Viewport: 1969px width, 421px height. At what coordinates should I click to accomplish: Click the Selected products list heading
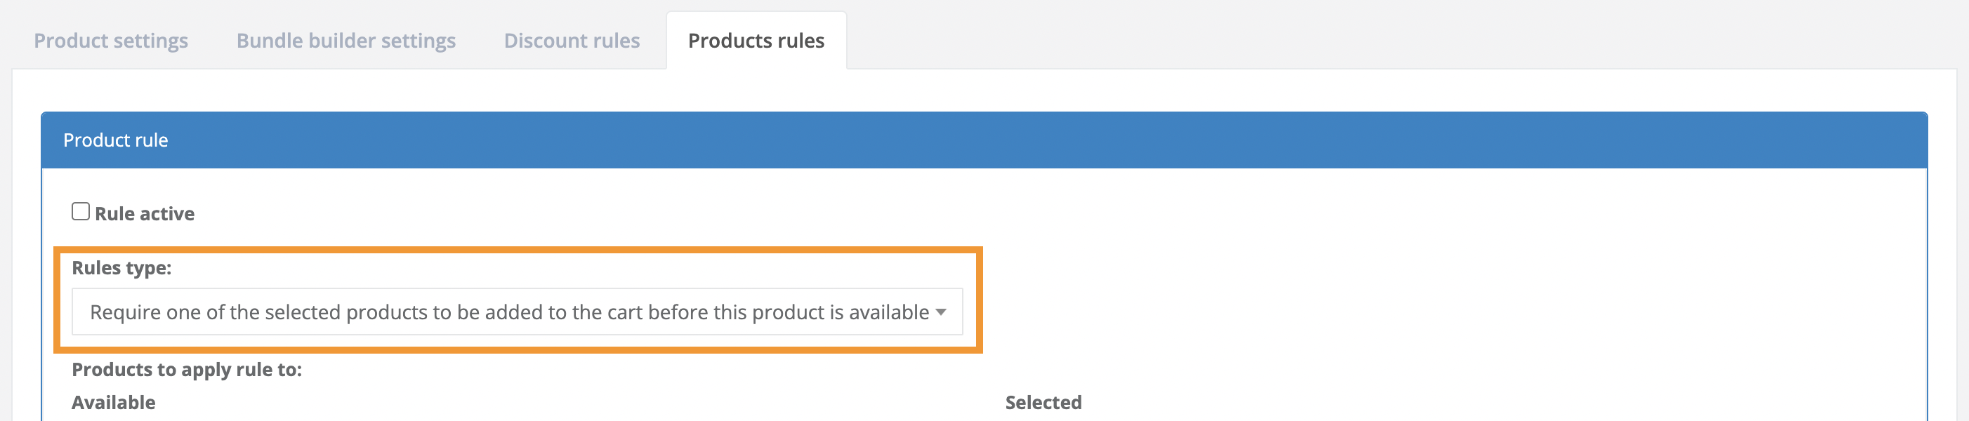[x=1043, y=402]
